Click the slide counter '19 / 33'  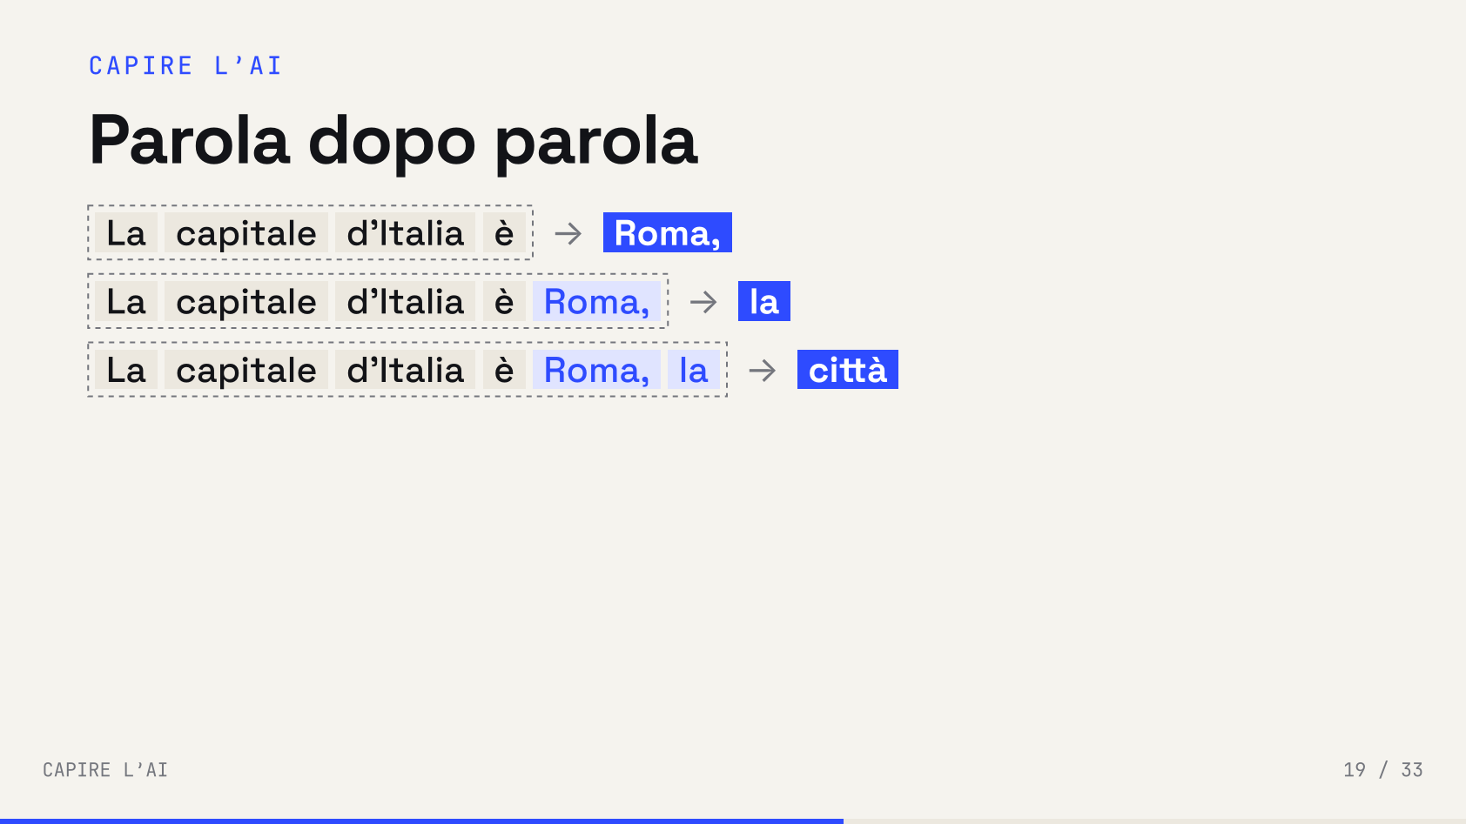click(1382, 770)
